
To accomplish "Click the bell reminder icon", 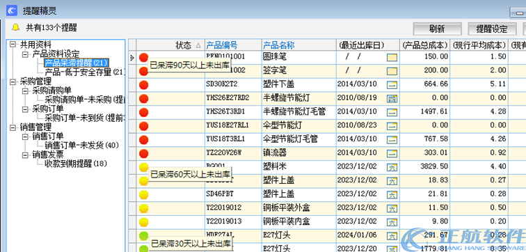I will point(15,28).
